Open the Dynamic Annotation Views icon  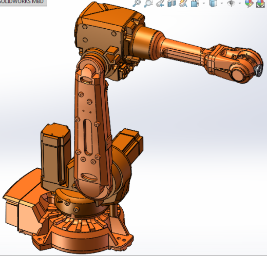point(183,4)
